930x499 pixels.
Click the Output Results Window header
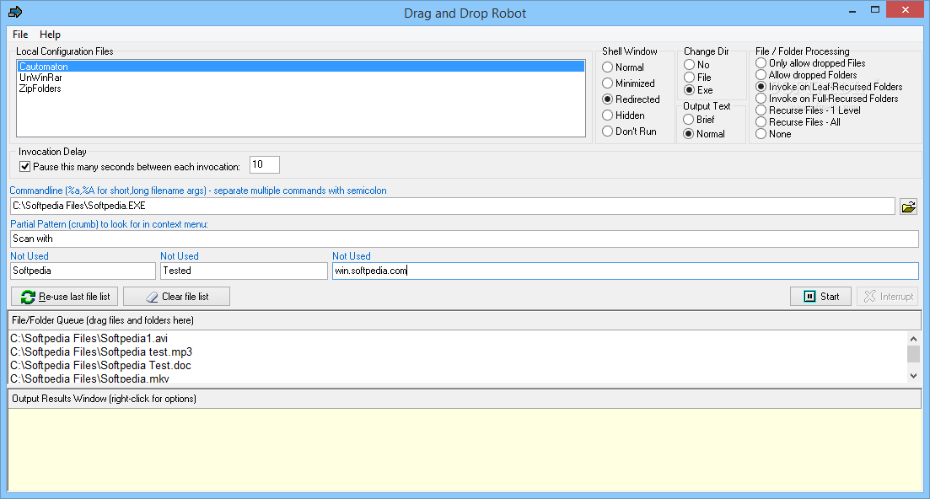[x=465, y=399]
